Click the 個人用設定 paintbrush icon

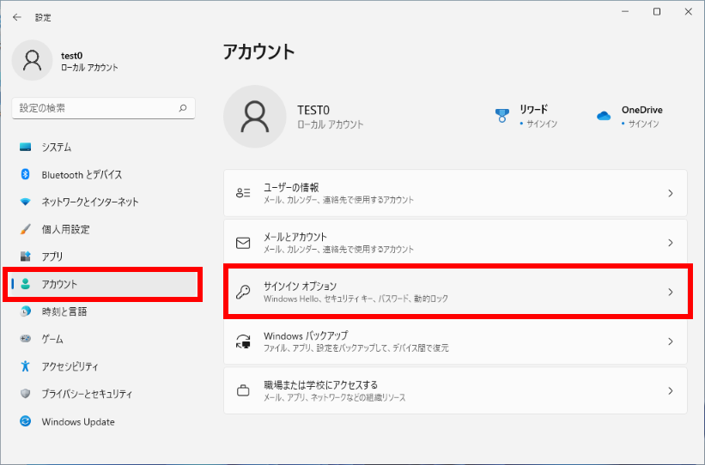[x=26, y=230]
